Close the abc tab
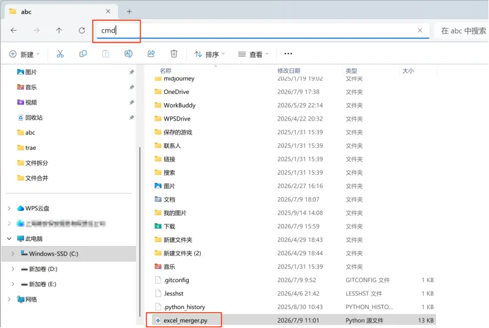This screenshot has width=489, height=328. (x=108, y=11)
